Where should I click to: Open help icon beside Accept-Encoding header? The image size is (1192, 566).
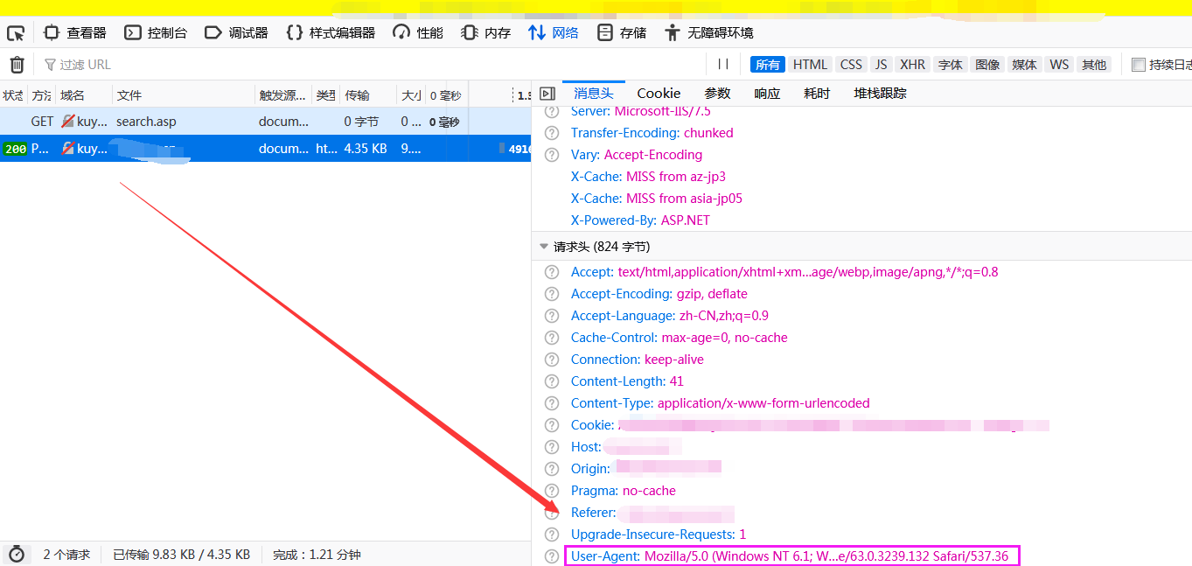click(x=551, y=294)
